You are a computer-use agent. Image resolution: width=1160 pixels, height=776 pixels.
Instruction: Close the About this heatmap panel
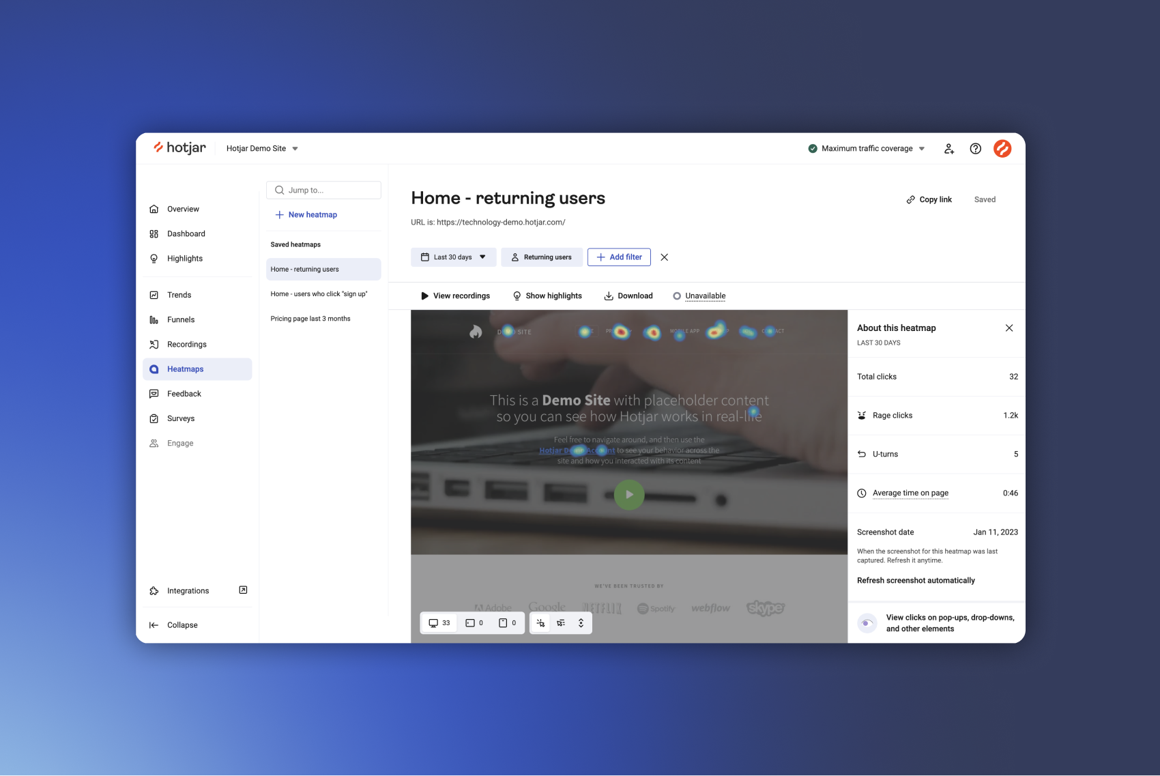pos(1009,328)
